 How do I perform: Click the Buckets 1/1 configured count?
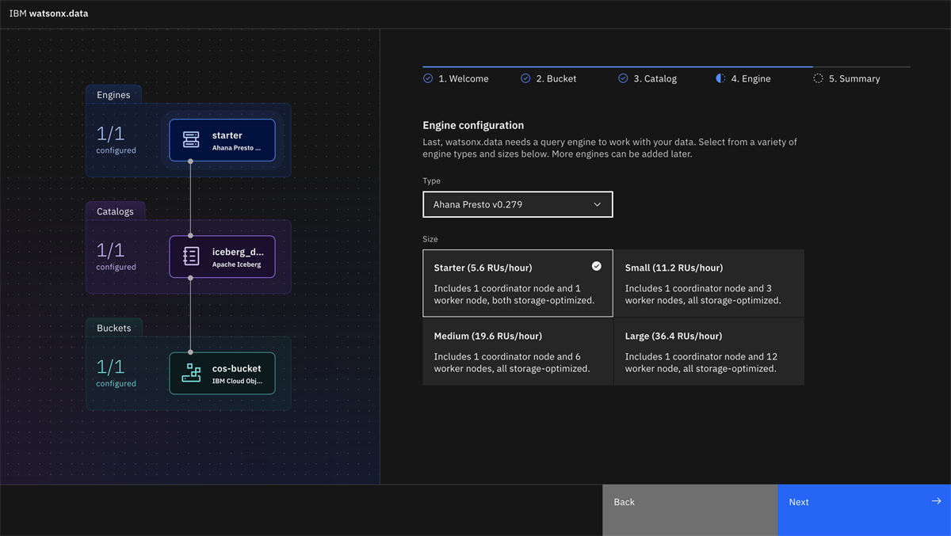(x=116, y=372)
